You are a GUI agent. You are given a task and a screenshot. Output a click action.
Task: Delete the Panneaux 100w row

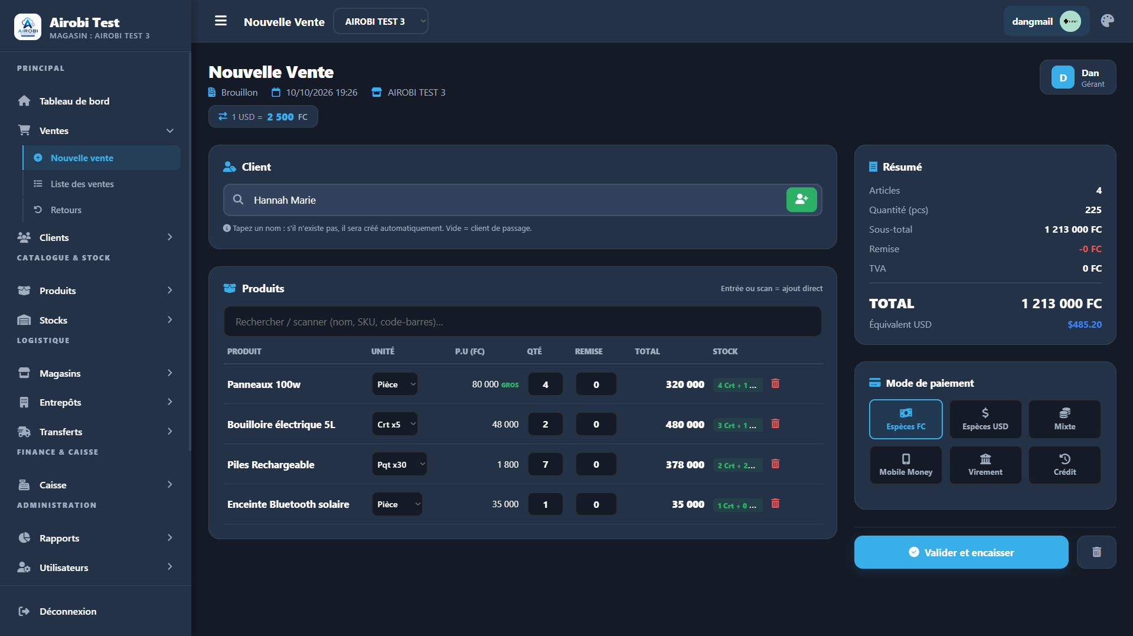pyautogui.click(x=775, y=384)
